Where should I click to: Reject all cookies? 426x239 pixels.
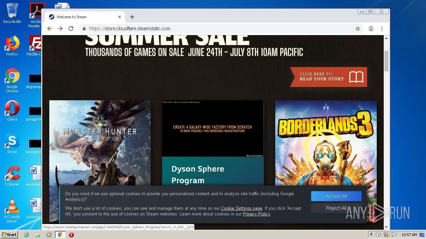(x=336, y=208)
